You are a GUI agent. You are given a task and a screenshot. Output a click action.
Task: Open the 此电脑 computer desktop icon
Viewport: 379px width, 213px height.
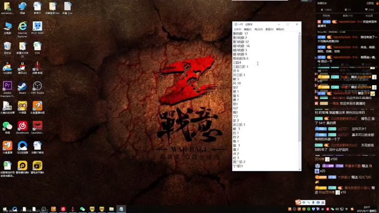click(8, 28)
